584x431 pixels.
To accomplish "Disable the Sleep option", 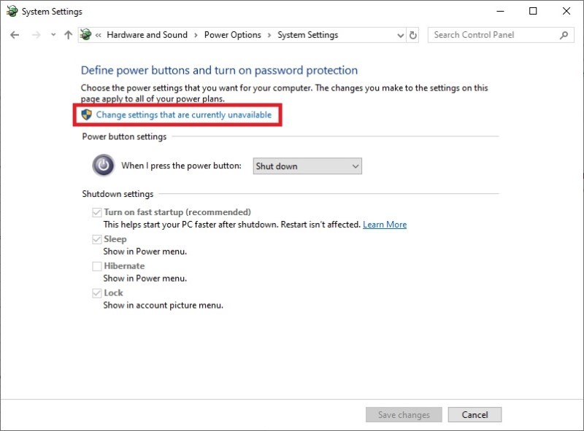I will (96, 238).
